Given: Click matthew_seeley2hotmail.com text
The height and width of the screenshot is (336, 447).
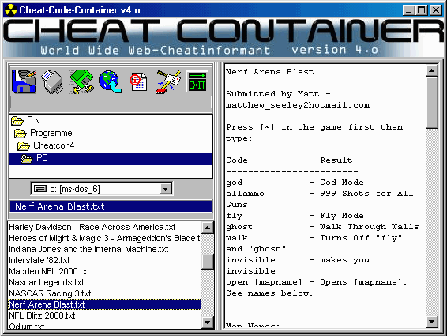Looking at the screenshot, I should click(x=298, y=105).
